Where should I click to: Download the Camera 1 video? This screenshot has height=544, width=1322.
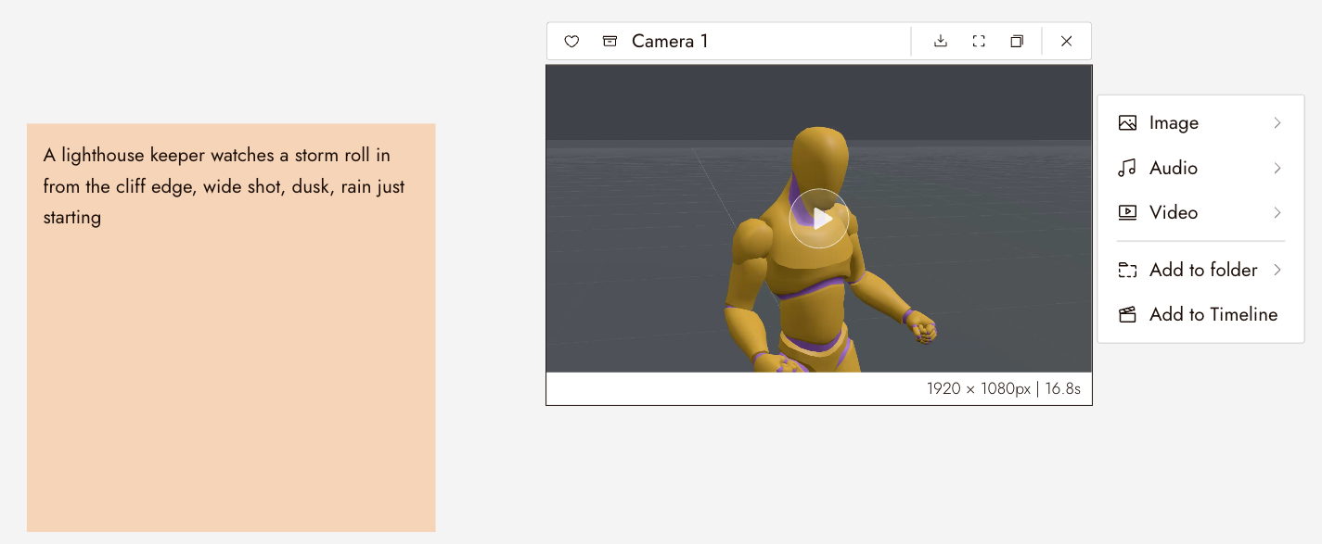click(x=941, y=42)
